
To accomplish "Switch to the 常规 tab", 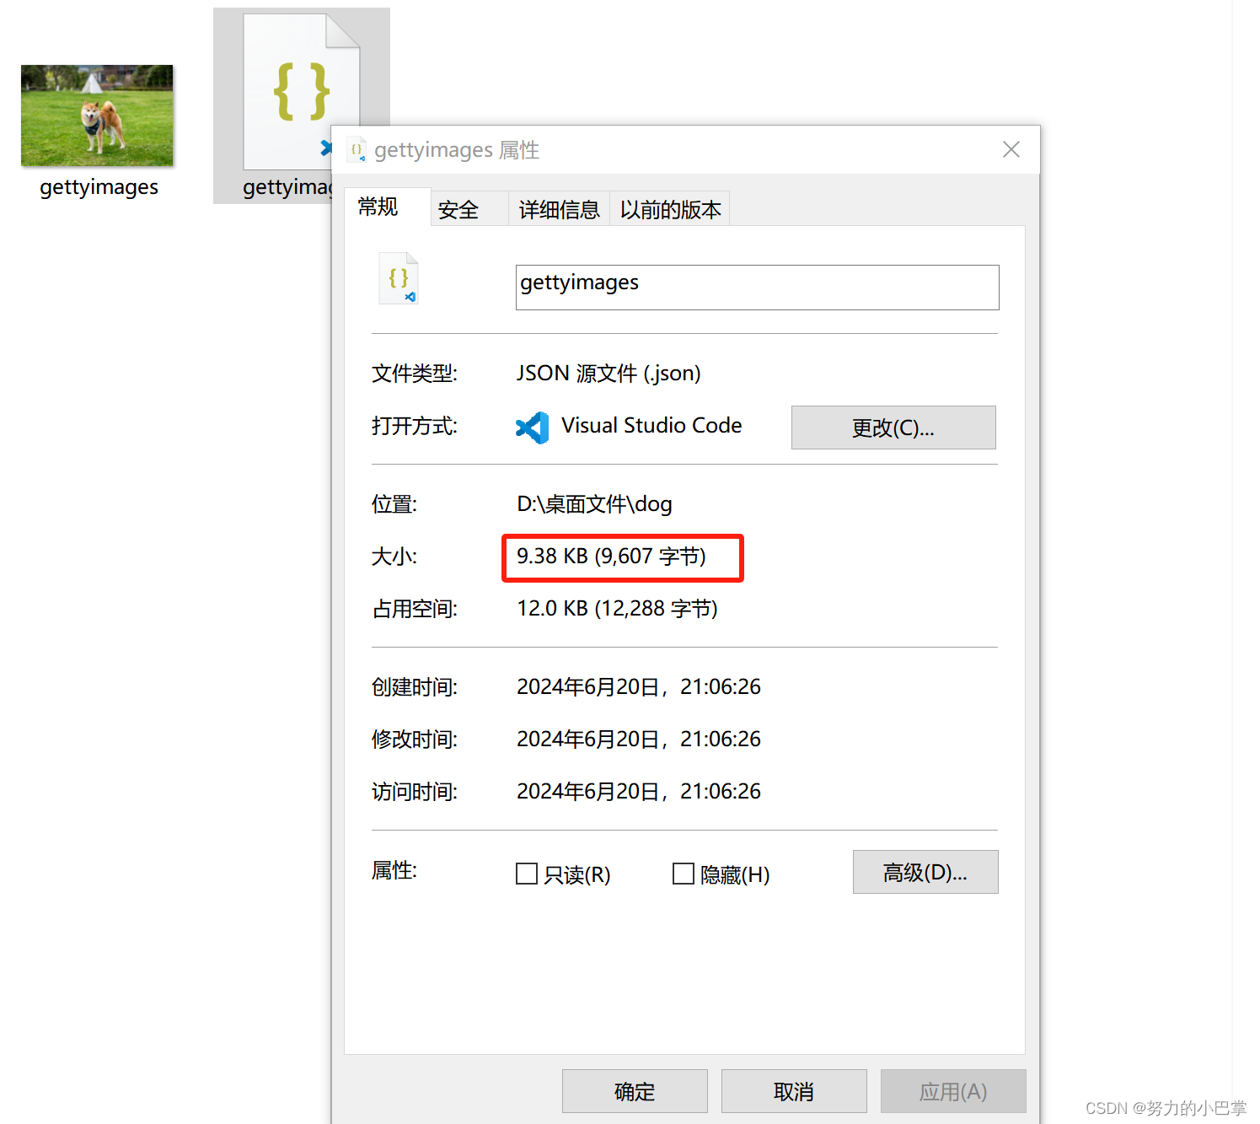I will coord(378,207).
